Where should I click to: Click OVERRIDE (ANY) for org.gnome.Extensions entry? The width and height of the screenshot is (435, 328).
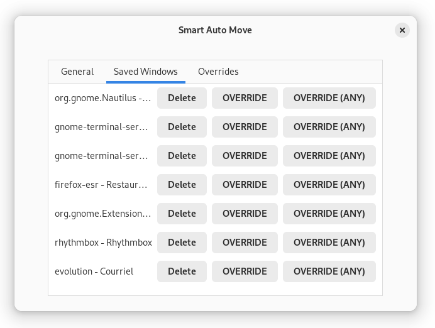[x=329, y=214]
